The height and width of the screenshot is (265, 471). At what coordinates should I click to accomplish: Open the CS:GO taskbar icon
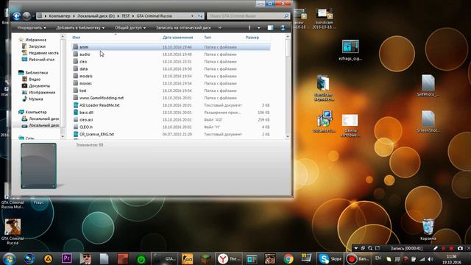187,258
